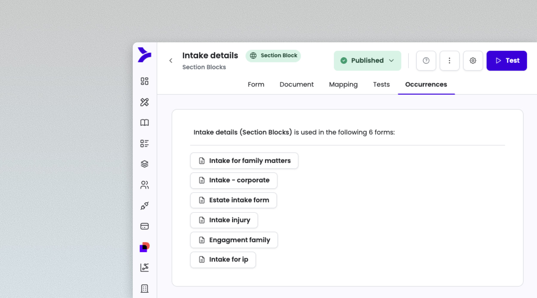Image resolution: width=537 pixels, height=298 pixels.
Task: Open the payment card sidebar icon
Action: (144, 226)
